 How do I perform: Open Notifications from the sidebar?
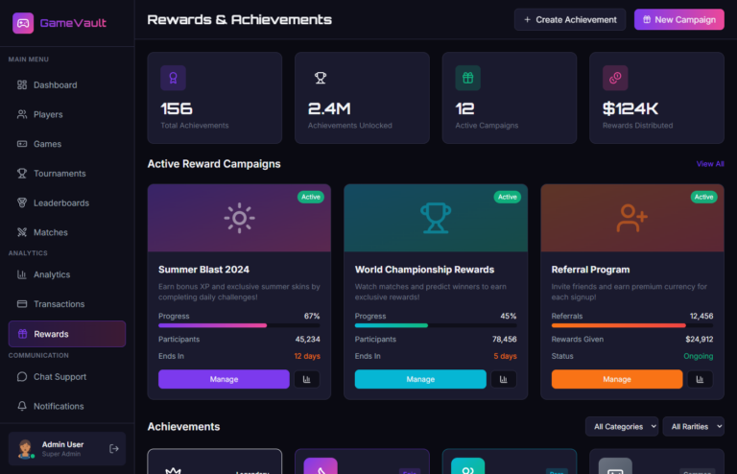click(67, 406)
